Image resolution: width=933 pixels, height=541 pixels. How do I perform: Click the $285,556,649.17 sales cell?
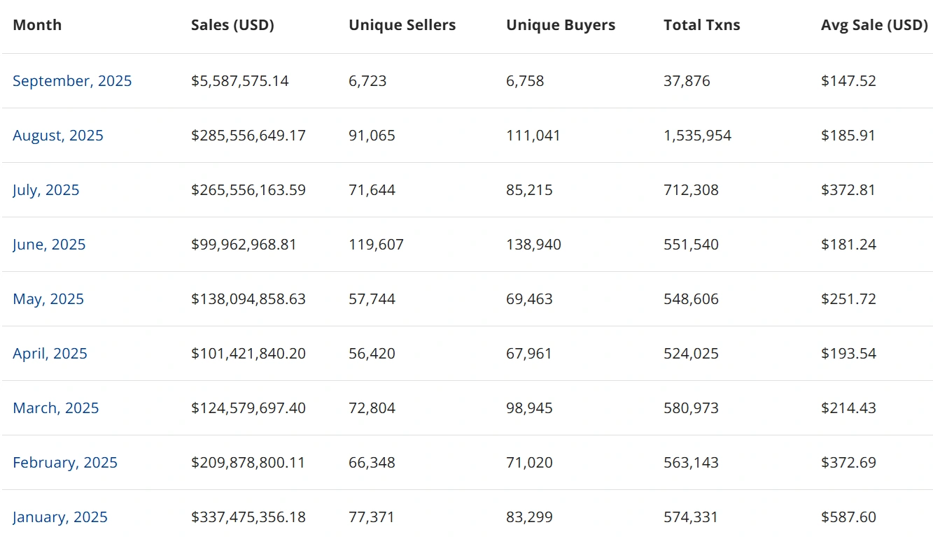pyautogui.click(x=248, y=136)
